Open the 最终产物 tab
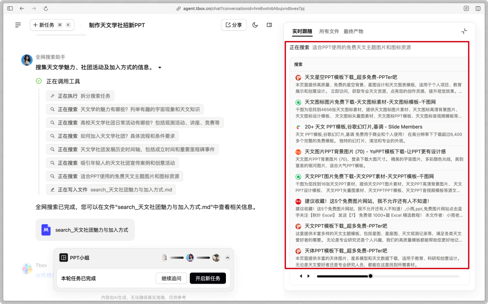This screenshot has height=304, width=488. (x=353, y=32)
